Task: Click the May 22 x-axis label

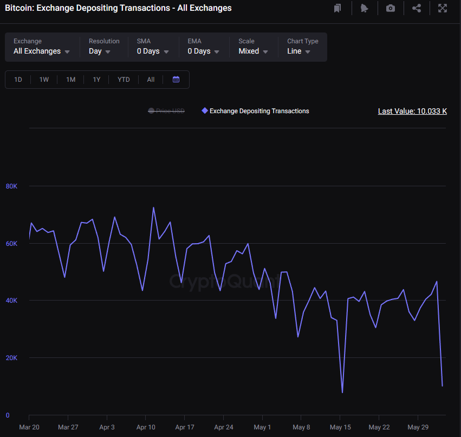Action: (x=379, y=427)
